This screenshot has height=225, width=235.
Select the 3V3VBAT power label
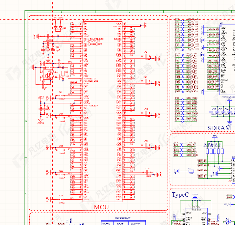(59, 17)
